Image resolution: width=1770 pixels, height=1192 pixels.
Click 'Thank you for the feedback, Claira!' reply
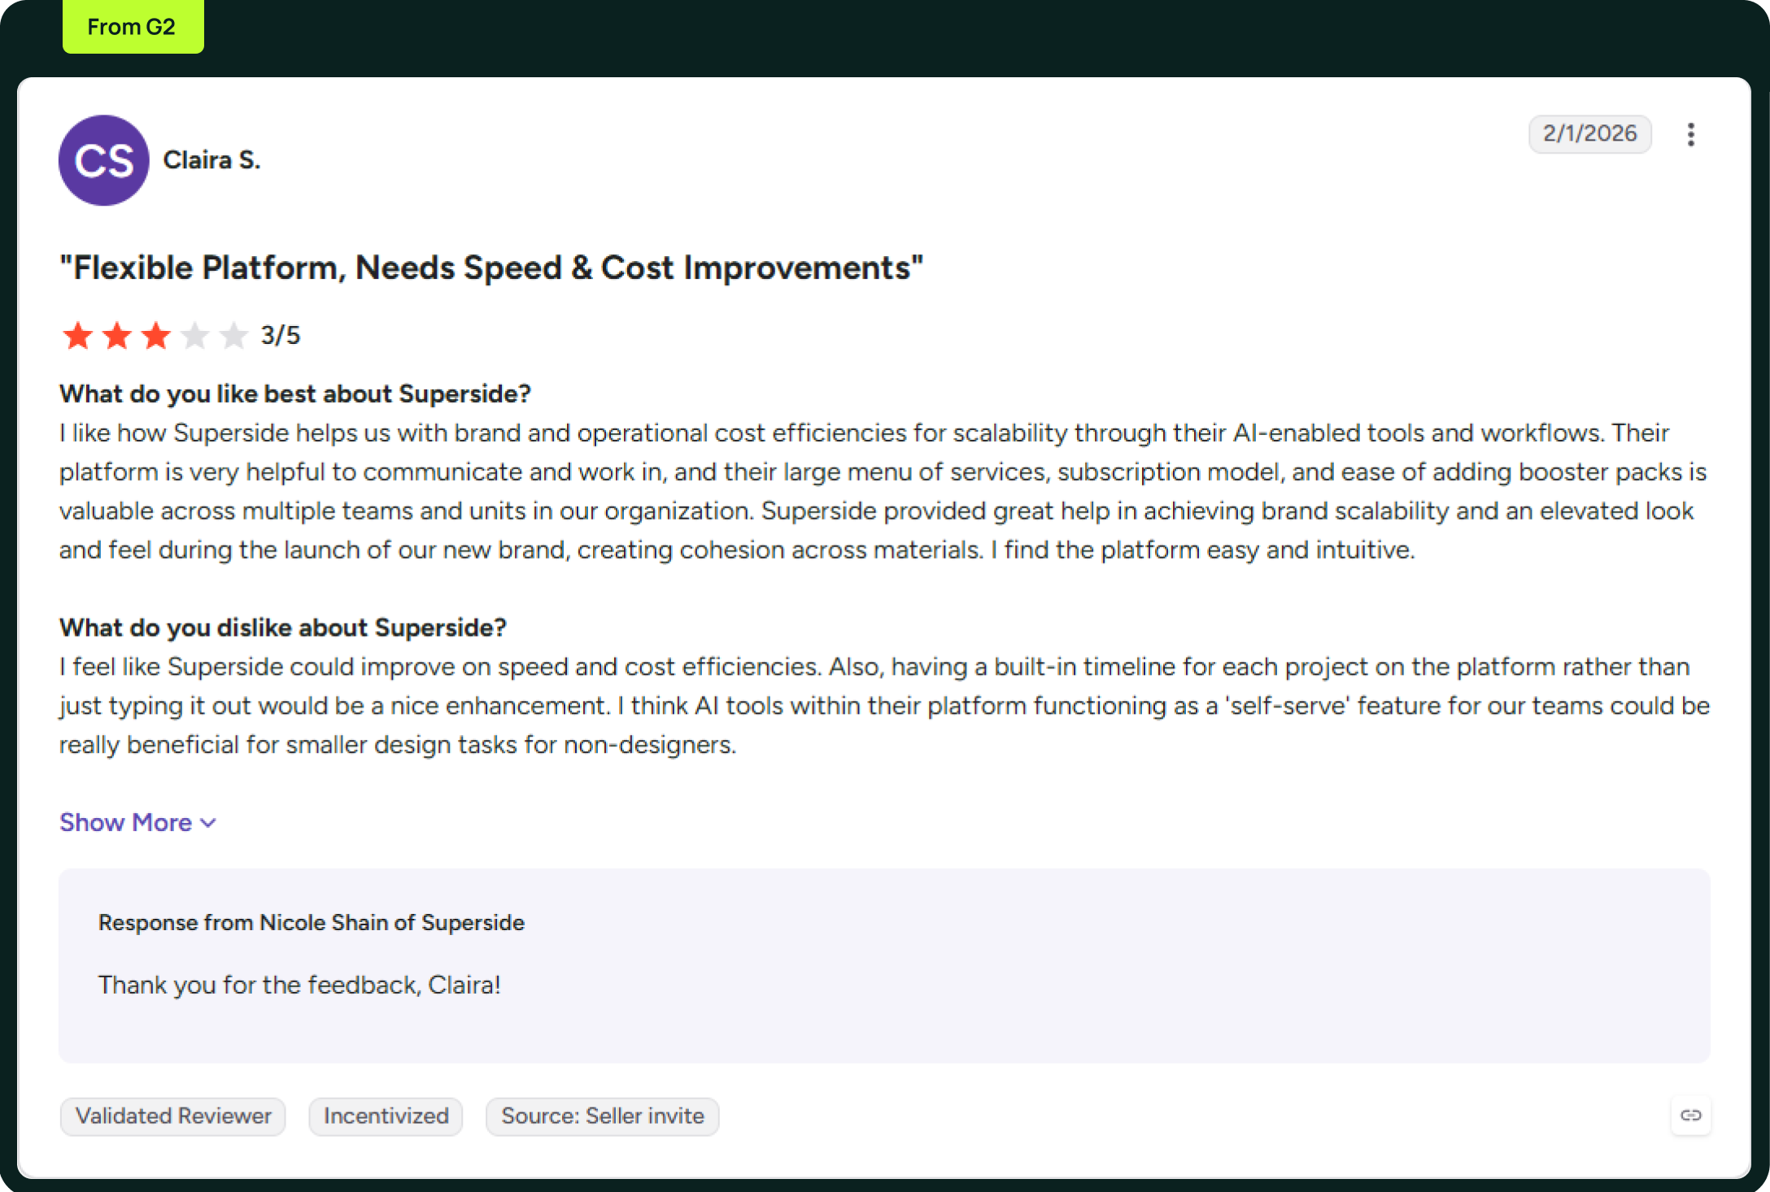pyautogui.click(x=299, y=985)
